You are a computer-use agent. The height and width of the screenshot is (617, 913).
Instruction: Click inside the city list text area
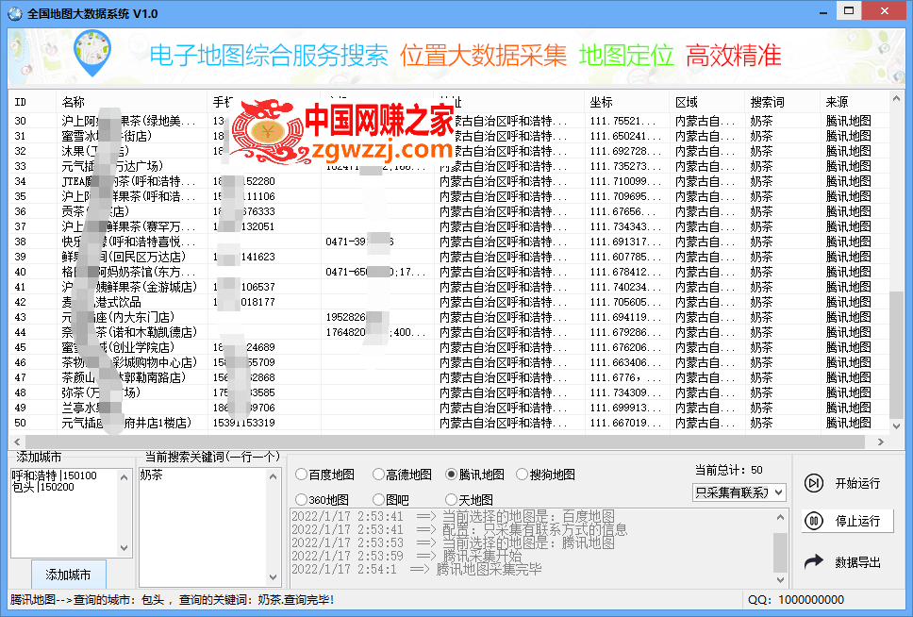pos(65,512)
